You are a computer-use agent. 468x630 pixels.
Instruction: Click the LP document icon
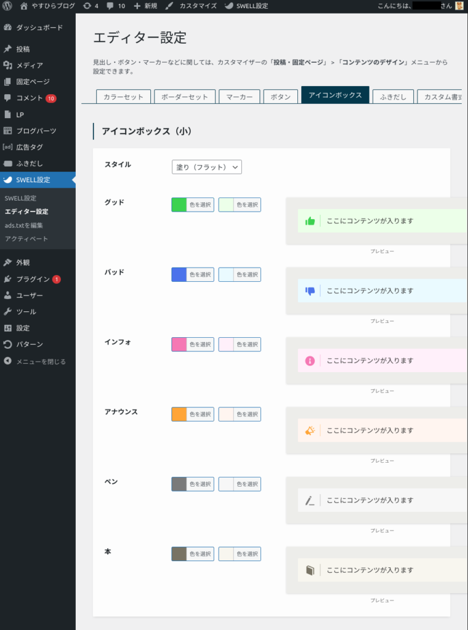7,114
